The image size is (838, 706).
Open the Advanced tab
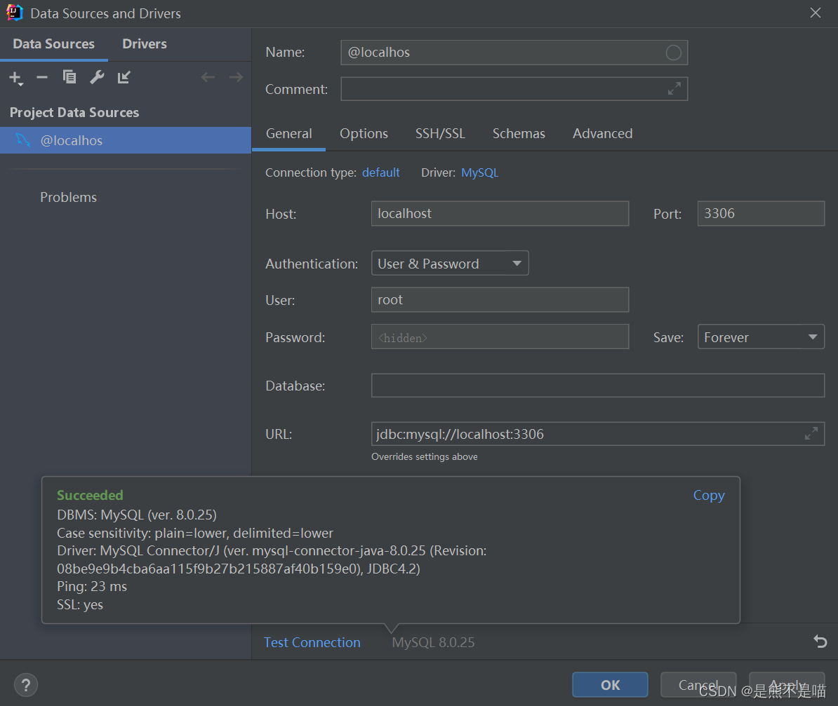[x=602, y=133]
